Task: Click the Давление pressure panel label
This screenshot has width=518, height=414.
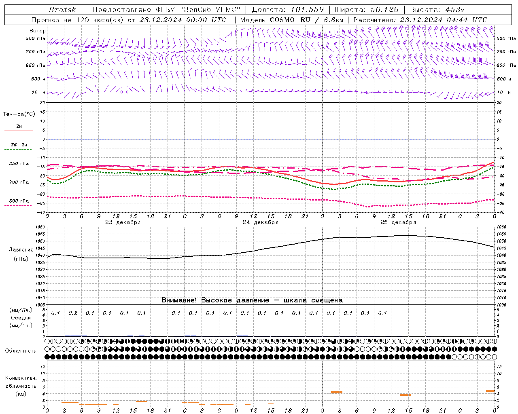Action: coord(21,250)
